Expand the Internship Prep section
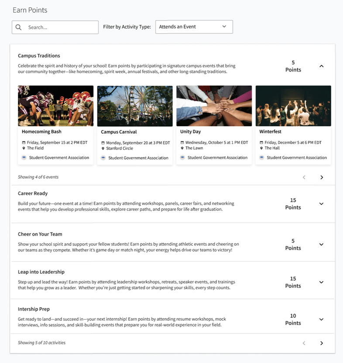 point(322,319)
